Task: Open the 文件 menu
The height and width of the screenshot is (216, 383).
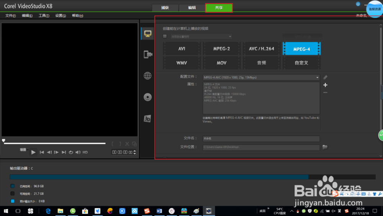Action: pyautogui.click(x=10, y=16)
